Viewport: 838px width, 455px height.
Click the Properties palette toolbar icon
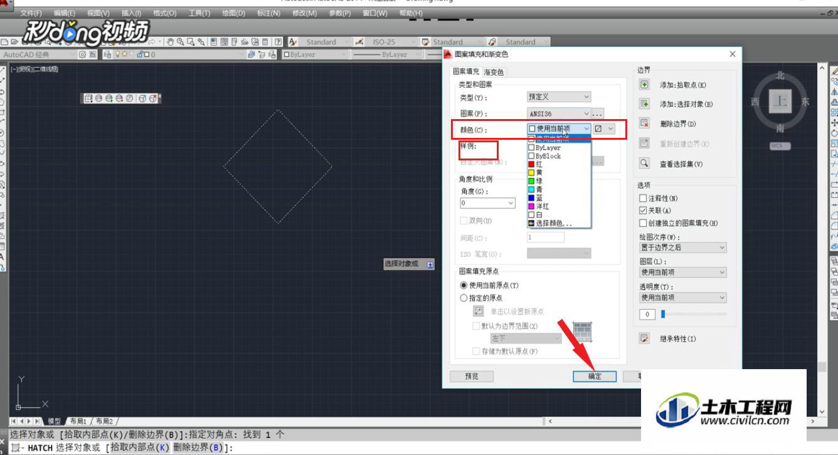(215, 42)
